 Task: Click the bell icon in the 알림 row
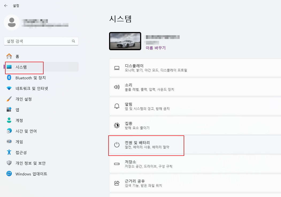[117, 106]
